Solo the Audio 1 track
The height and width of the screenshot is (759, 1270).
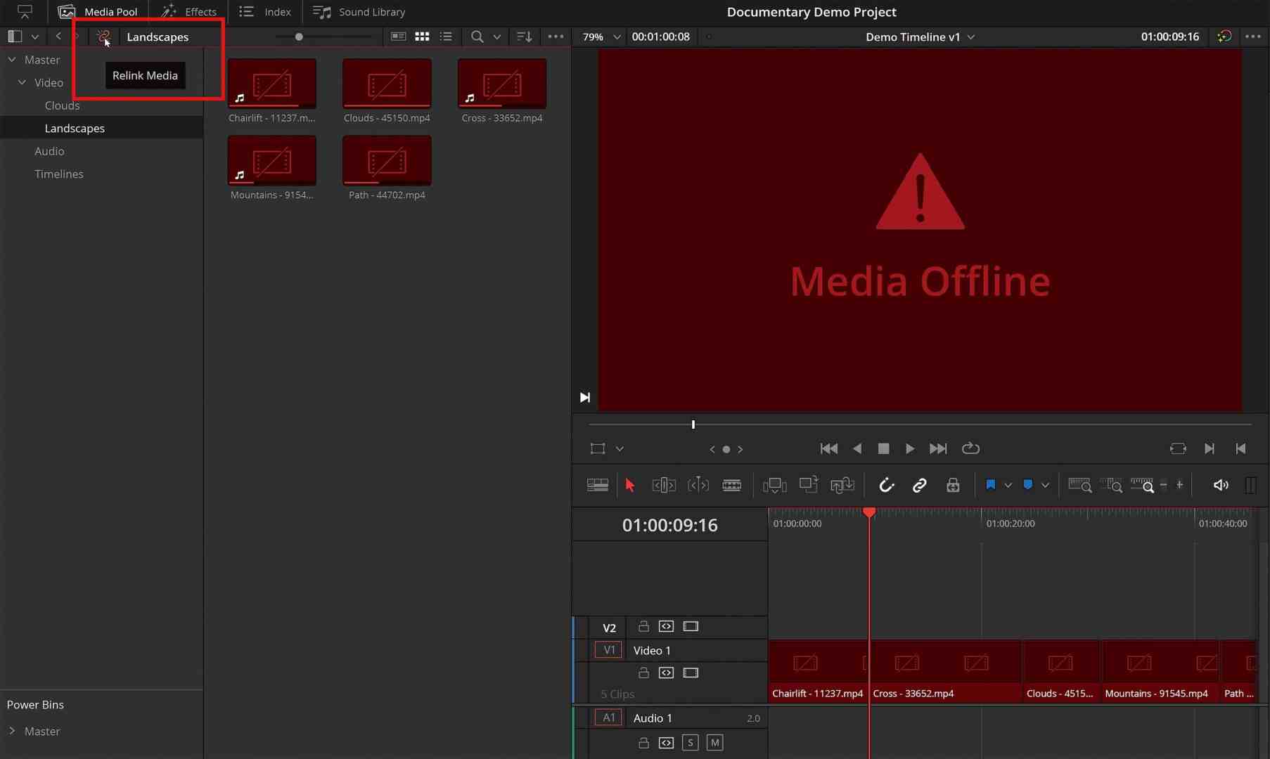tap(691, 743)
